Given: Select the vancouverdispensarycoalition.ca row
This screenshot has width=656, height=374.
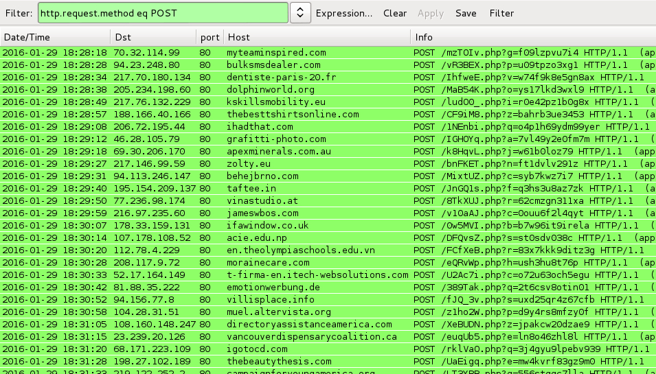Looking at the screenshot, I should tap(312, 336).
